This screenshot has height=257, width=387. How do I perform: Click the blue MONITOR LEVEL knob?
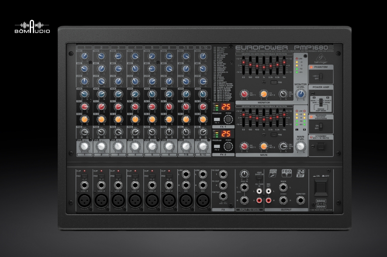(x=301, y=94)
